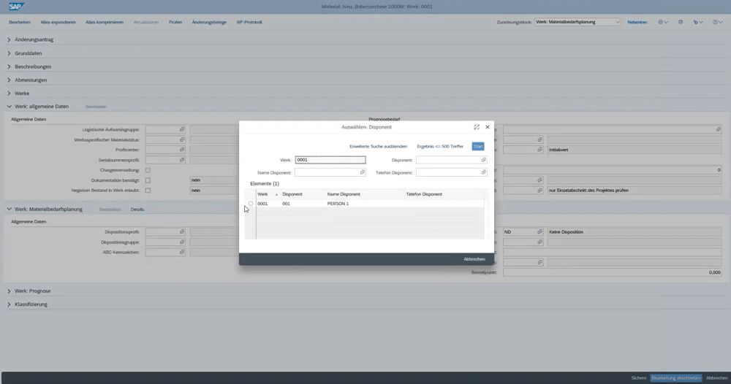Click the Nebenber. link
The height and width of the screenshot is (384, 731).
(x=637, y=22)
